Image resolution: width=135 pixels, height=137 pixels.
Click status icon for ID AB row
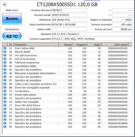click(x=5, y=62)
